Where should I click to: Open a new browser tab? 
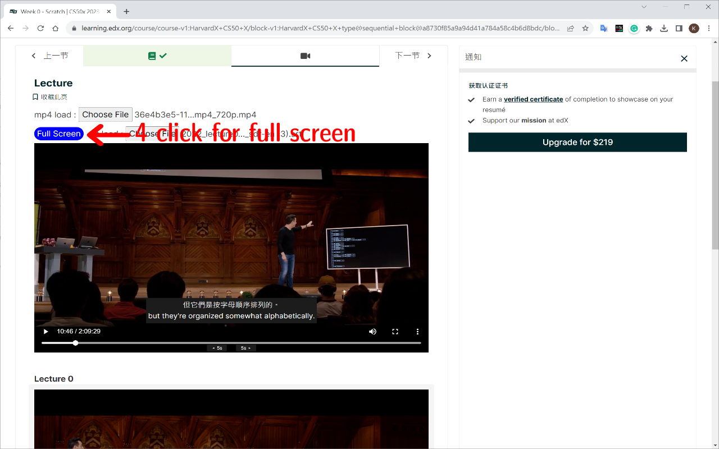click(x=126, y=11)
